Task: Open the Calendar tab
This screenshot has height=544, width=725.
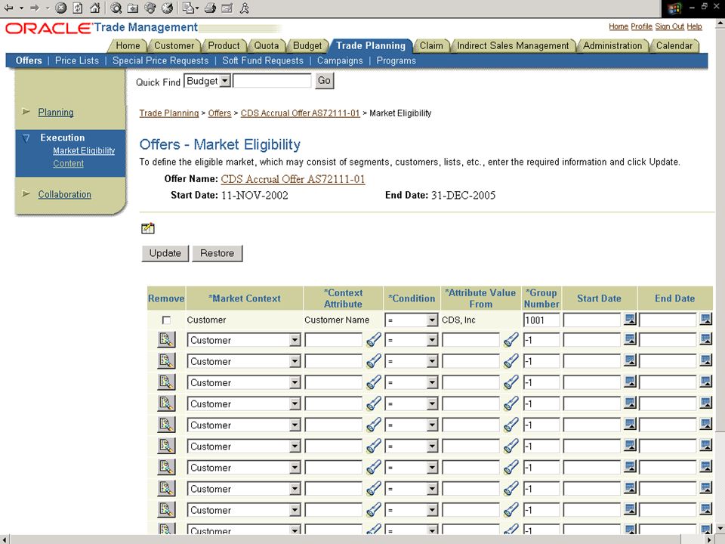Action: [674, 46]
